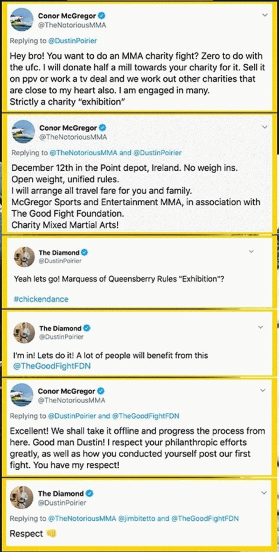Open the options chevron on the 'I'm in!' tweet

point(261,327)
